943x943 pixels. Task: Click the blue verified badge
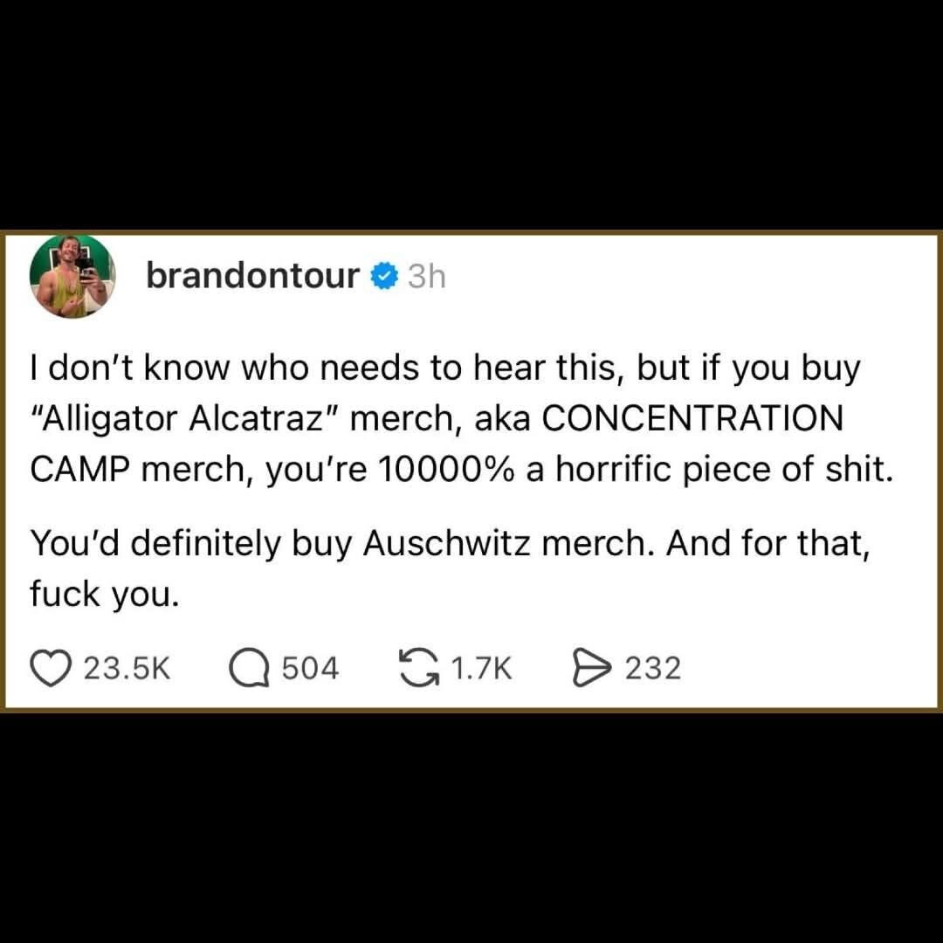click(383, 276)
